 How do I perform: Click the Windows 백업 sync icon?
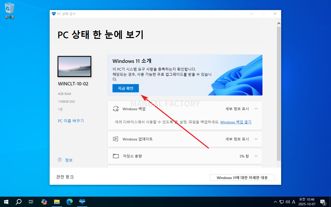pos(116,109)
